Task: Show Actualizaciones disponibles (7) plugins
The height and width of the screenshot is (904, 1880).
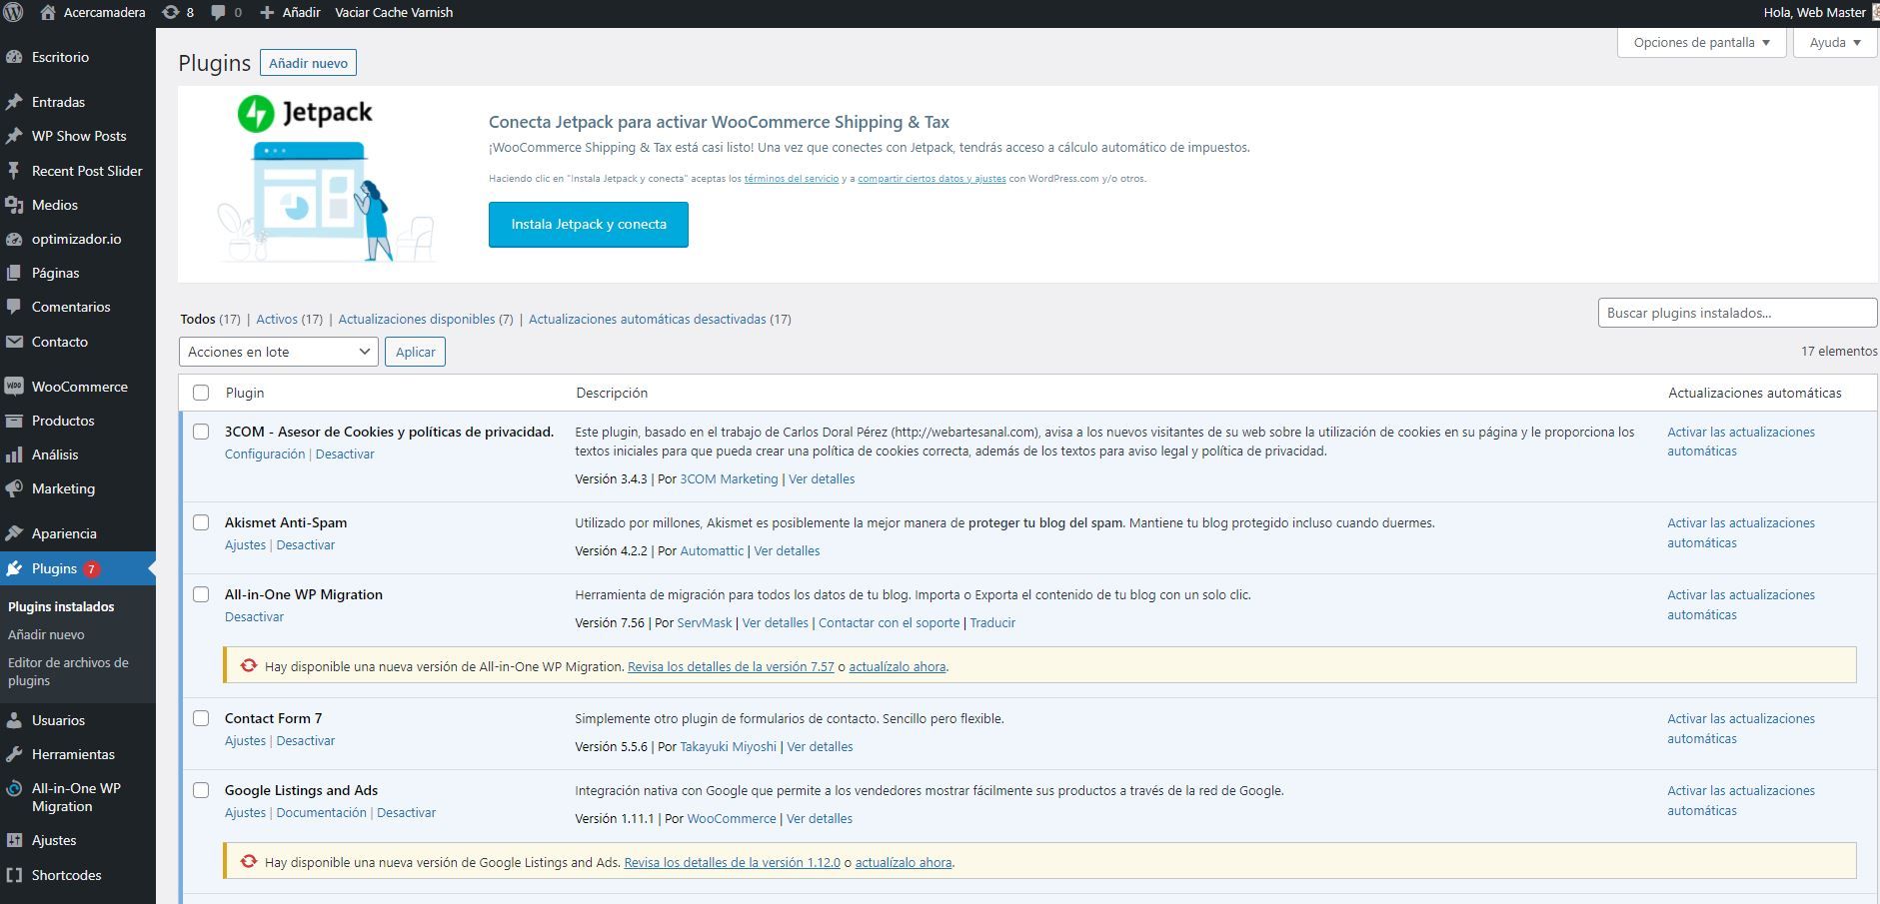Action: [x=426, y=319]
